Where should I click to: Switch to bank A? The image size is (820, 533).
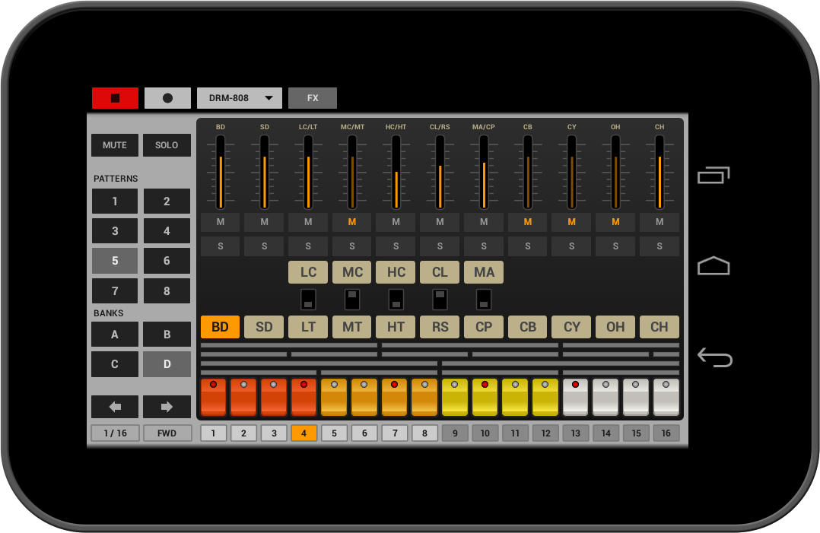pyautogui.click(x=115, y=335)
